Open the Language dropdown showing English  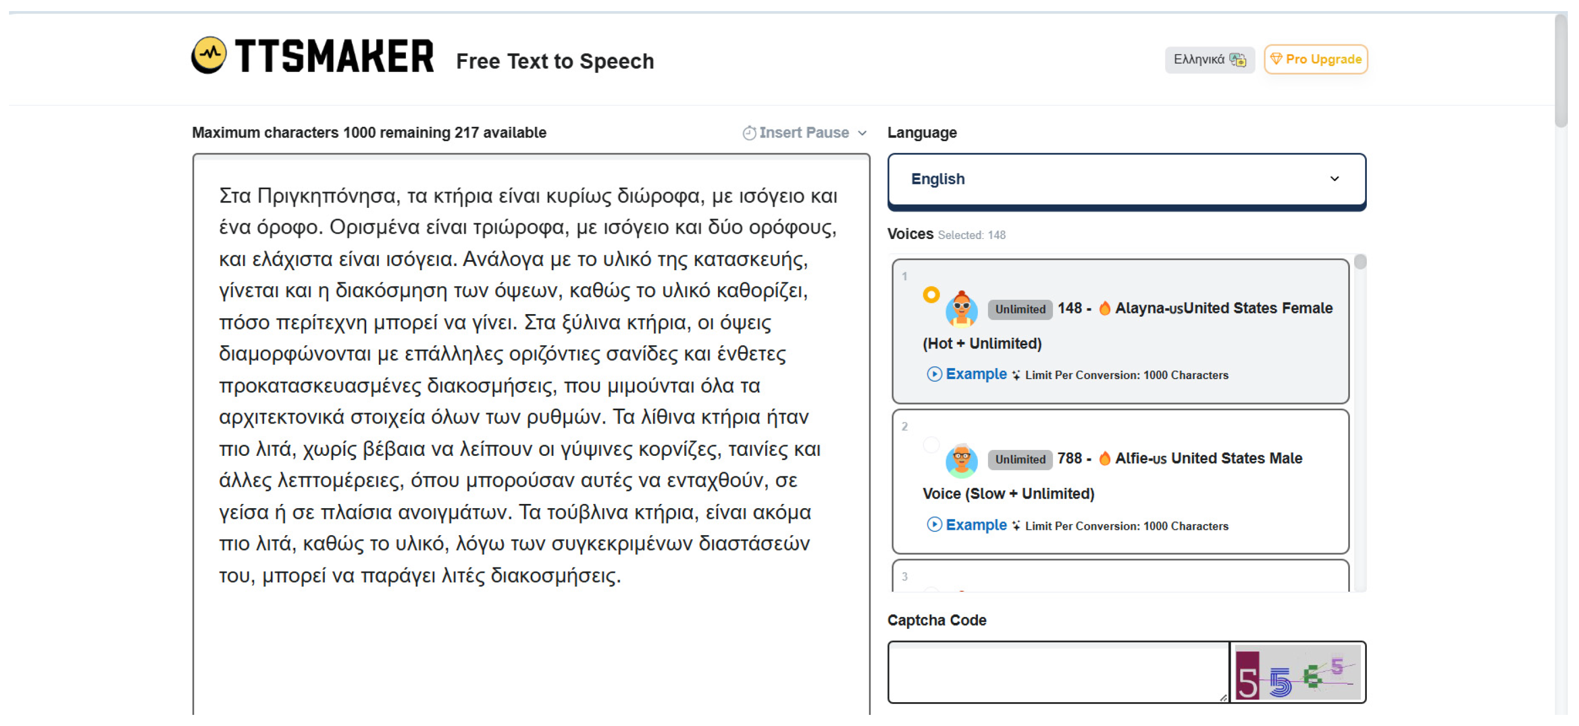coord(1126,179)
